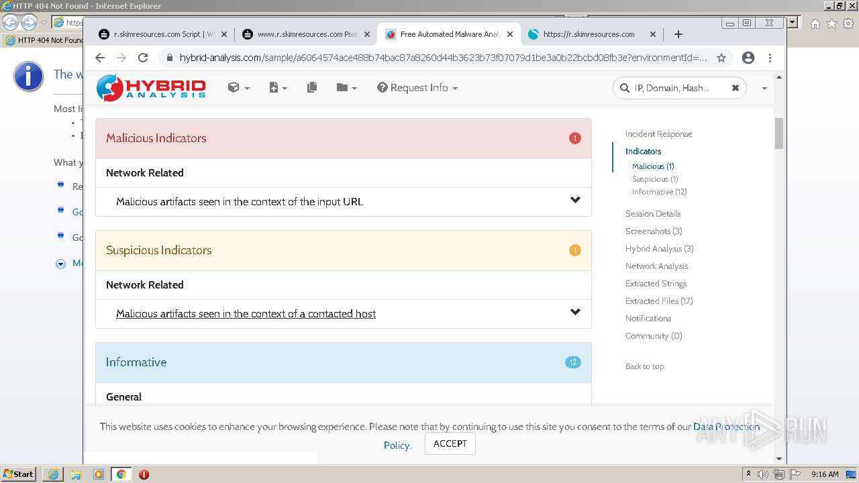Viewport: 859px width, 483px height.
Task: Expand Malicious artifacts input URL row
Action: pyautogui.click(x=575, y=200)
